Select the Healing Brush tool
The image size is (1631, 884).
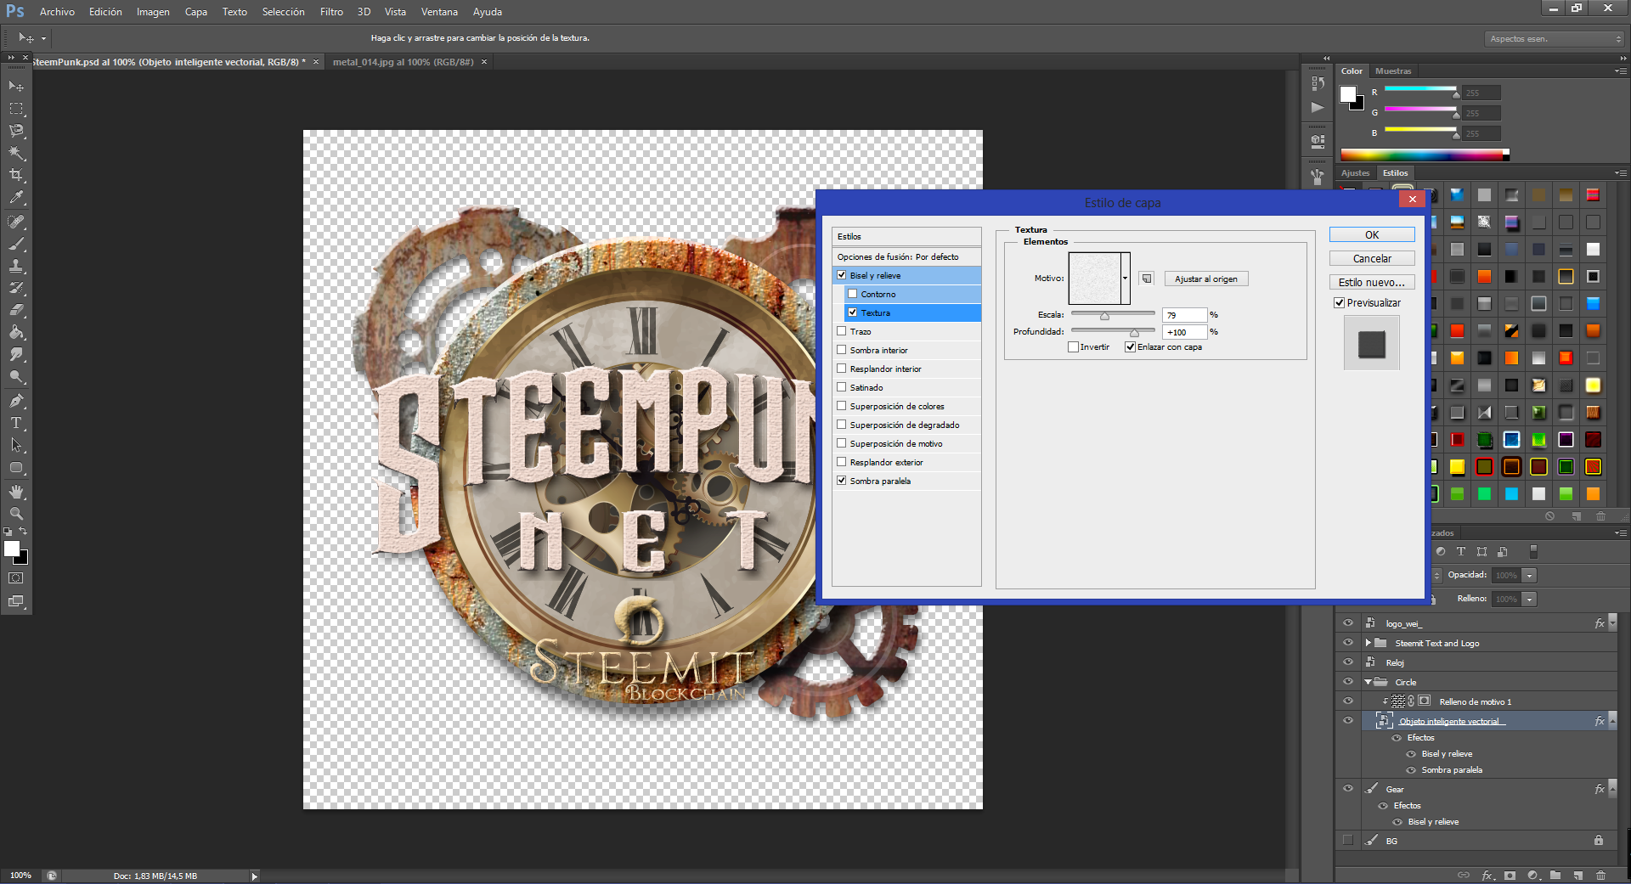pos(16,222)
